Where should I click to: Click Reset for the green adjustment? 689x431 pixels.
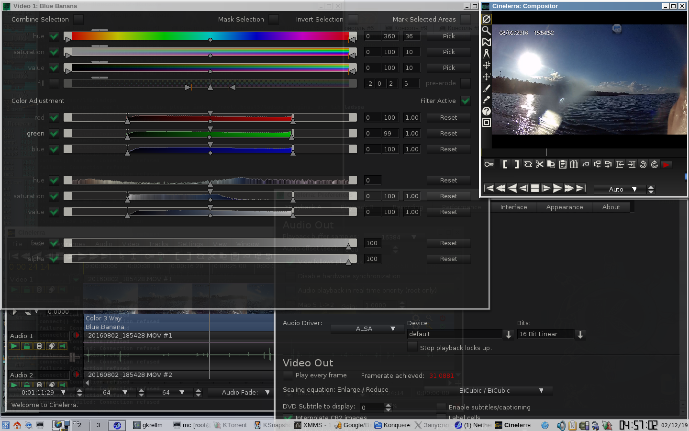click(449, 134)
